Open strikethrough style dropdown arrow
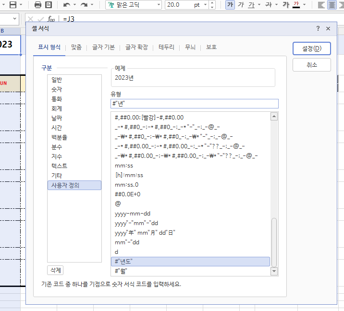The image size is (344, 311). coord(276,5)
